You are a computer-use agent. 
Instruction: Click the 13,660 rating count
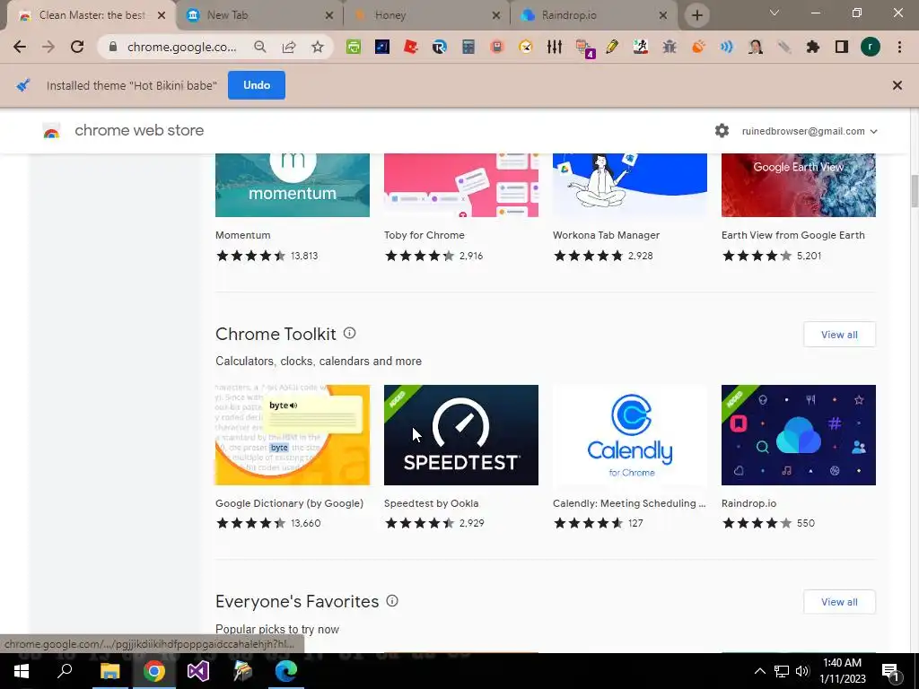point(305,523)
